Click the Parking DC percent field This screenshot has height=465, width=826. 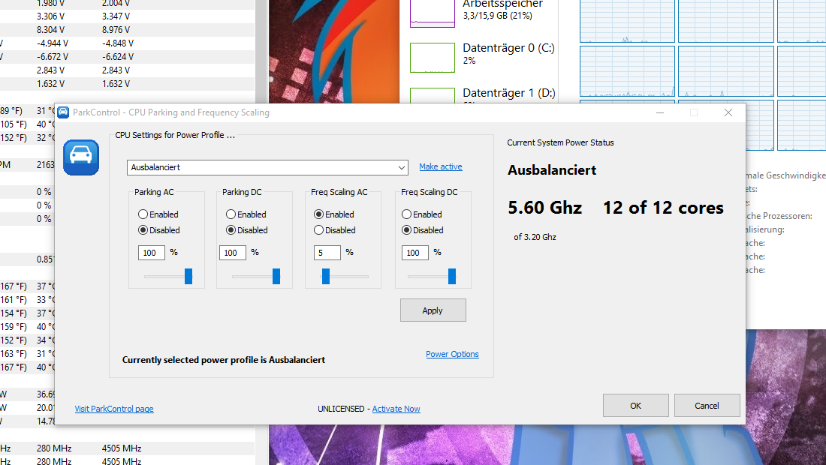point(233,253)
